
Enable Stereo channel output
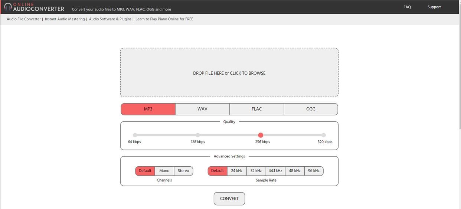(183, 171)
